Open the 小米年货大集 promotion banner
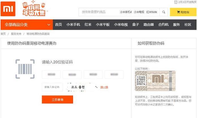Screen dimensions: 198x118 (x=34, y=8)
